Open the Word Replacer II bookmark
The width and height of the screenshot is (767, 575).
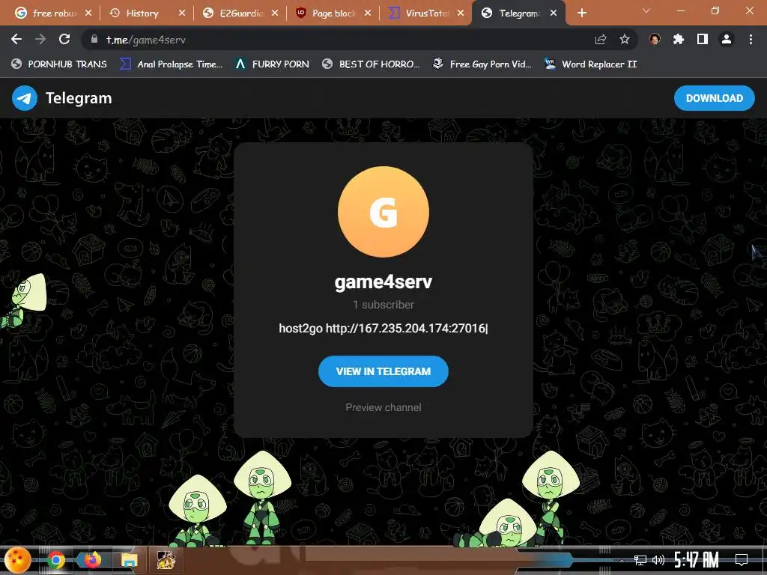point(591,64)
